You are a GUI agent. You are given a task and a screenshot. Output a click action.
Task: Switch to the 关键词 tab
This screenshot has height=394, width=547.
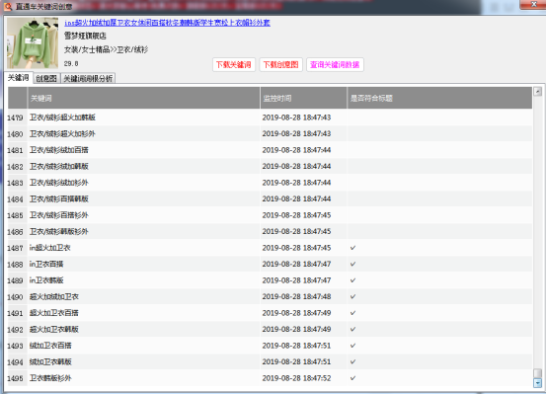click(x=19, y=77)
